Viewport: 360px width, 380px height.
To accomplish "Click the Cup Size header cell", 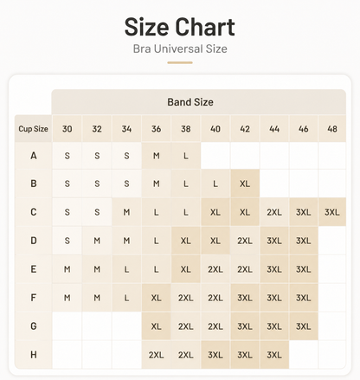I will (x=33, y=128).
